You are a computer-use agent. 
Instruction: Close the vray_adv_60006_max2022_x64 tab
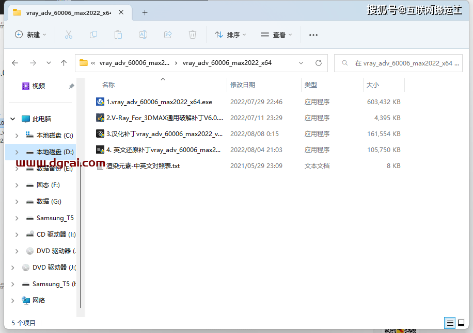121,12
